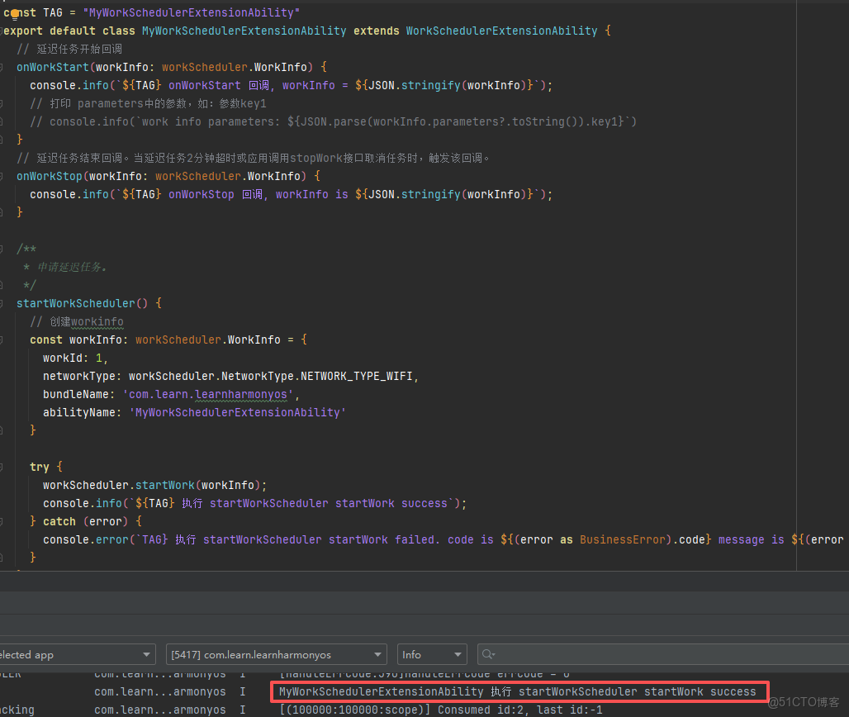Screen dimensions: 849x717
Task: Click WorkSchedulerExtensionAbility after the extends keyword
Action: (x=501, y=31)
